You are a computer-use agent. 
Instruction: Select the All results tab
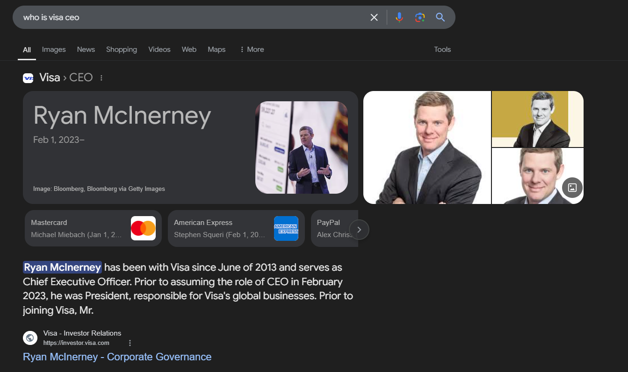(27, 49)
